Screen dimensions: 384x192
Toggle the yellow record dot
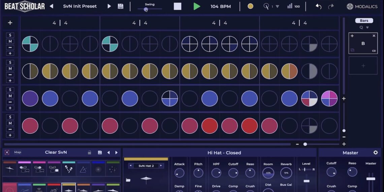click(x=250, y=6)
